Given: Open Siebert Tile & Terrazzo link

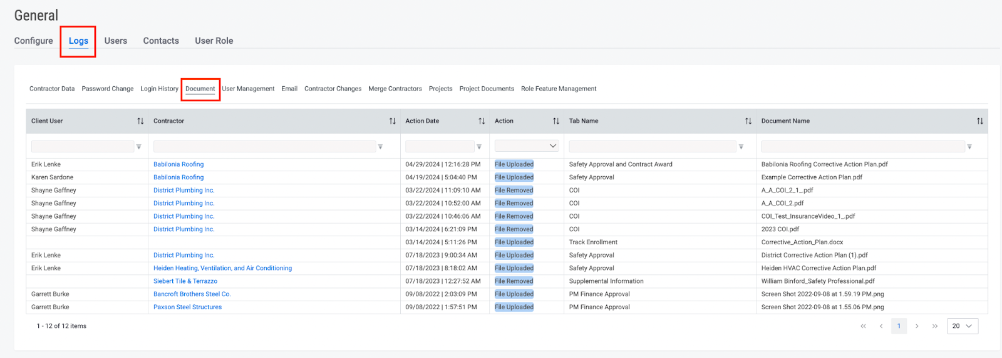Looking at the screenshot, I should (x=185, y=281).
